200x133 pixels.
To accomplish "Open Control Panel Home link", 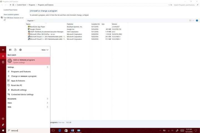I will click(x=11, y=10).
